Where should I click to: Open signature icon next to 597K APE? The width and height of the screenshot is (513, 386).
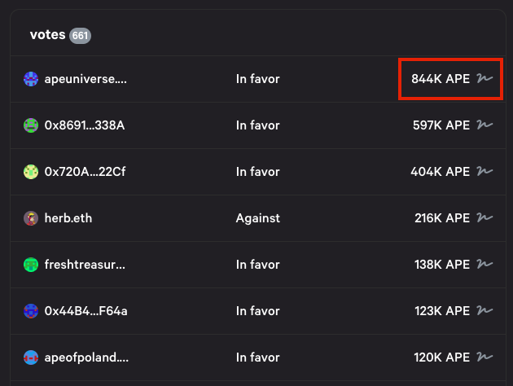click(x=484, y=125)
